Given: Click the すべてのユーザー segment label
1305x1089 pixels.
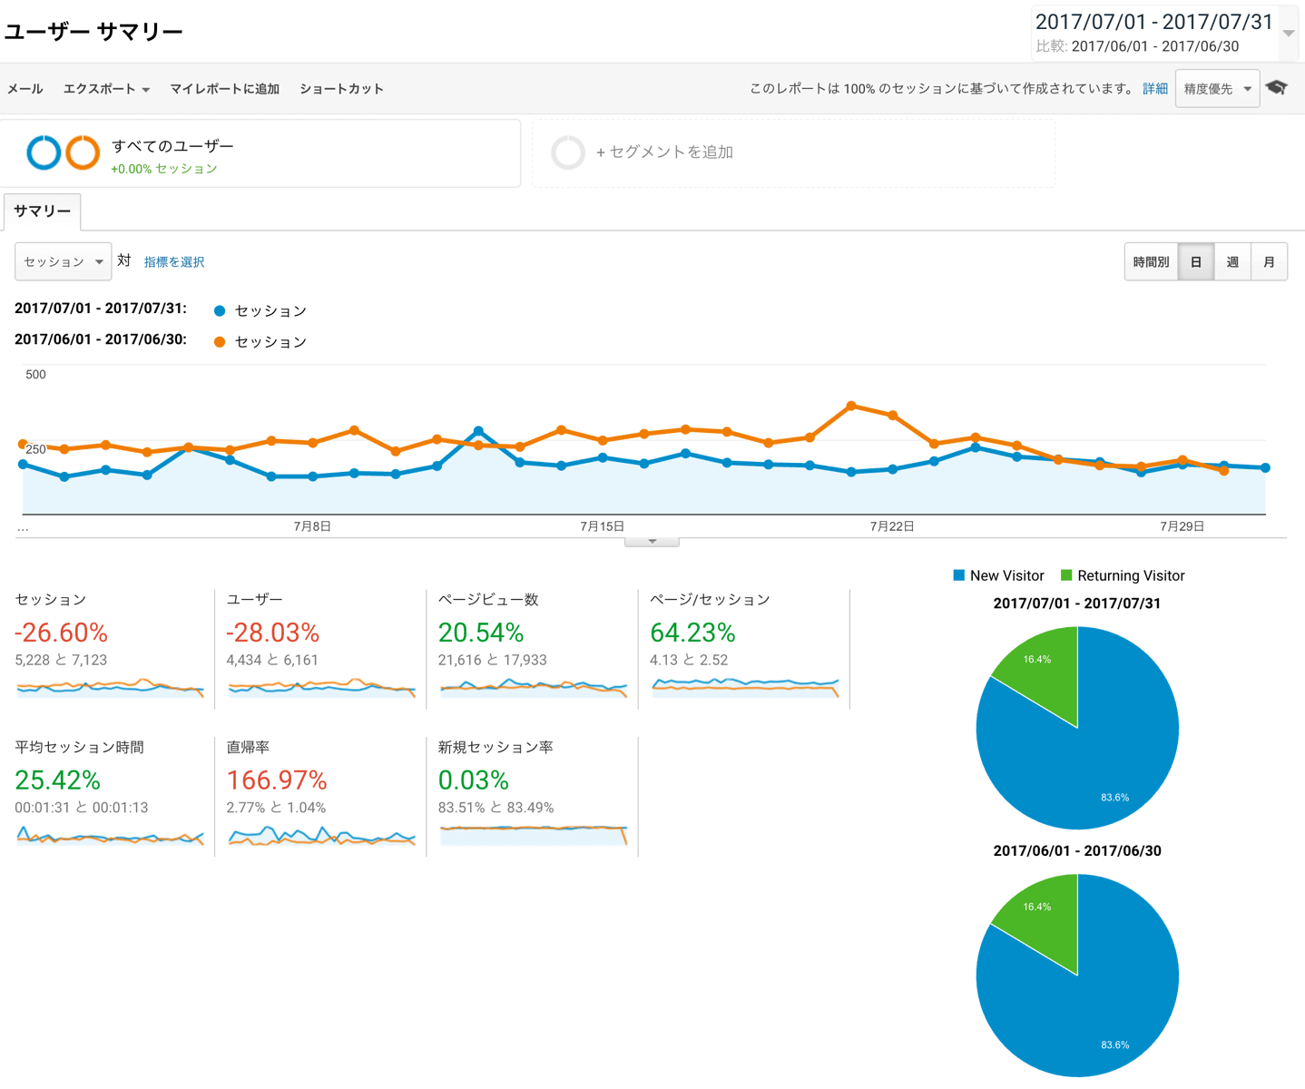Looking at the screenshot, I should [172, 145].
